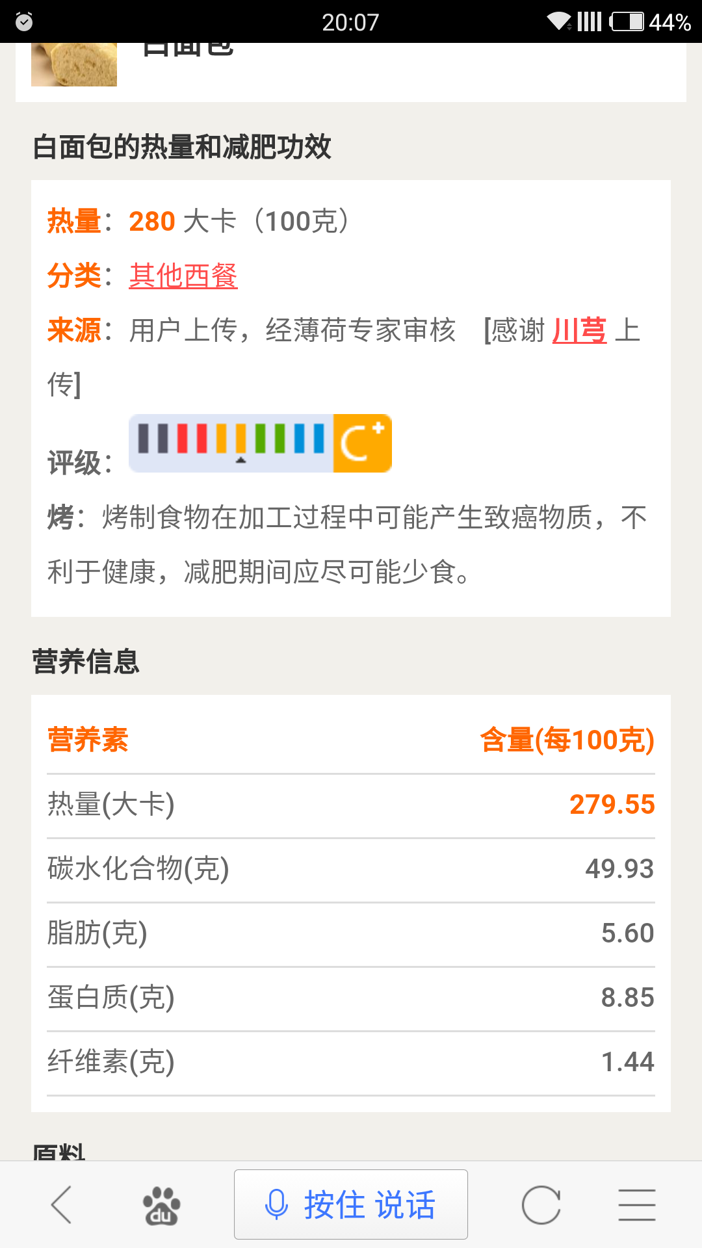This screenshot has width=702, height=1248.
Task: Tap the battery status icon
Action: pyautogui.click(x=627, y=22)
